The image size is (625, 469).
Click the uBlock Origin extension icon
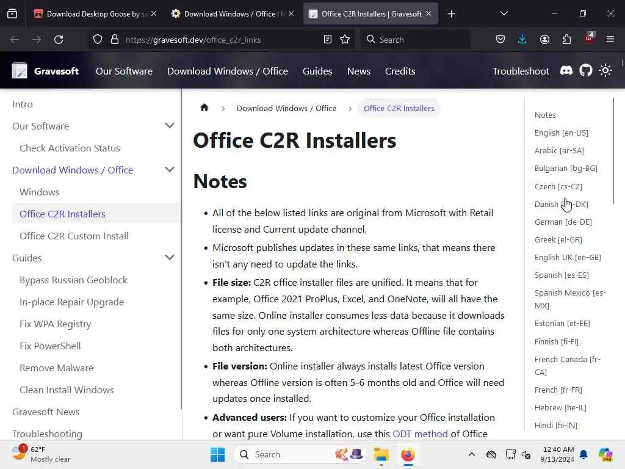coord(589,38)
